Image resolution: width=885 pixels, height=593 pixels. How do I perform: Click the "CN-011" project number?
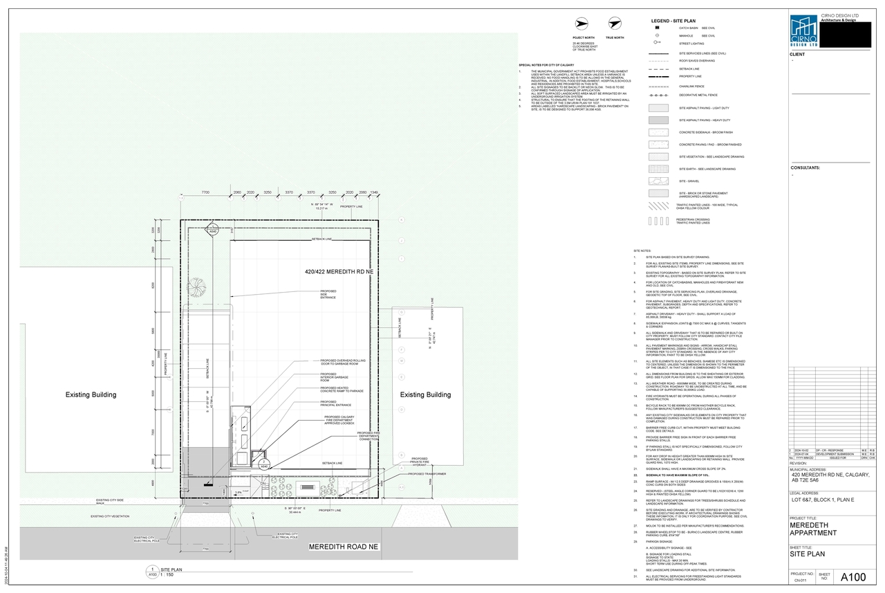click(x=799, y=582)
